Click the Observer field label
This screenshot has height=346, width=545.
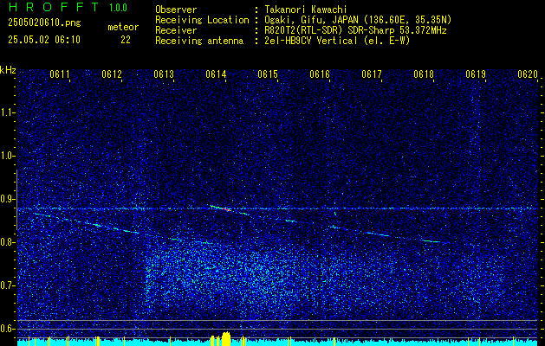(176, 10)
